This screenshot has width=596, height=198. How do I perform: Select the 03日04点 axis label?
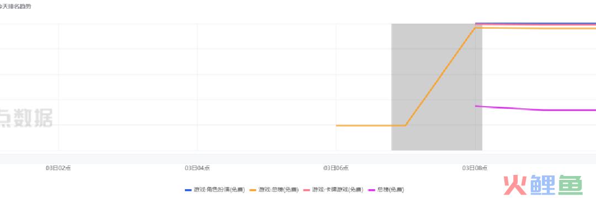coord(197,168)
